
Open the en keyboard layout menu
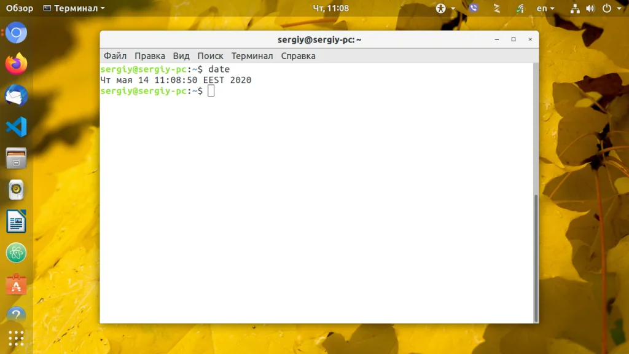tap(545, 8)
